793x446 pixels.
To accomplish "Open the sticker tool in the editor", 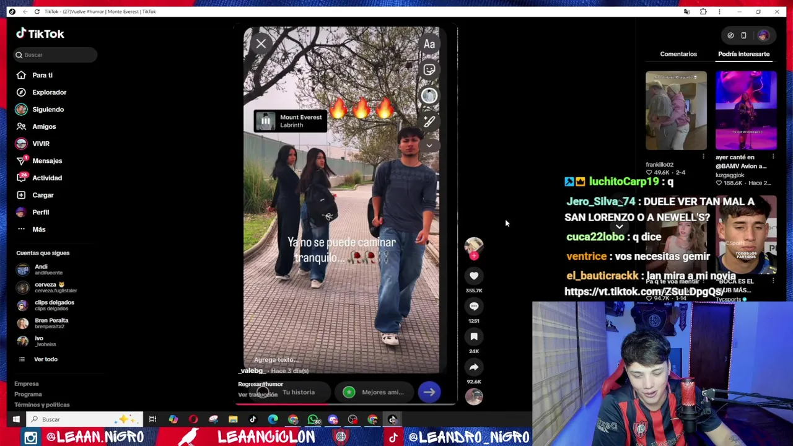I will pos(429,70).
